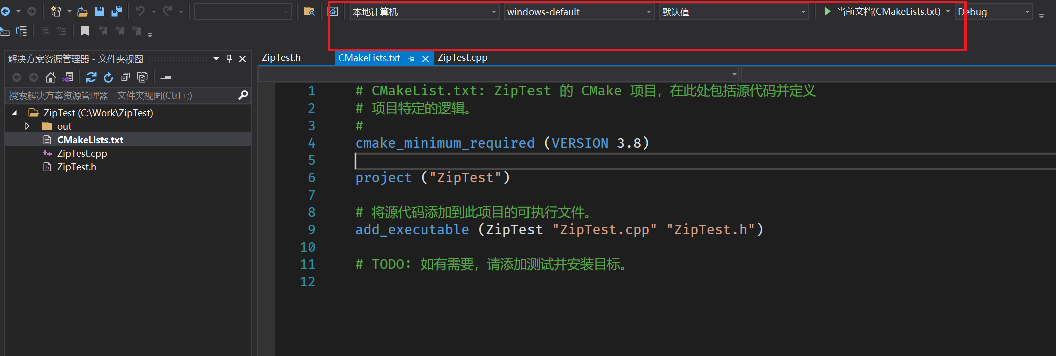
Task: Switch to the ZipTest.h tab
Action: [281, 57]
